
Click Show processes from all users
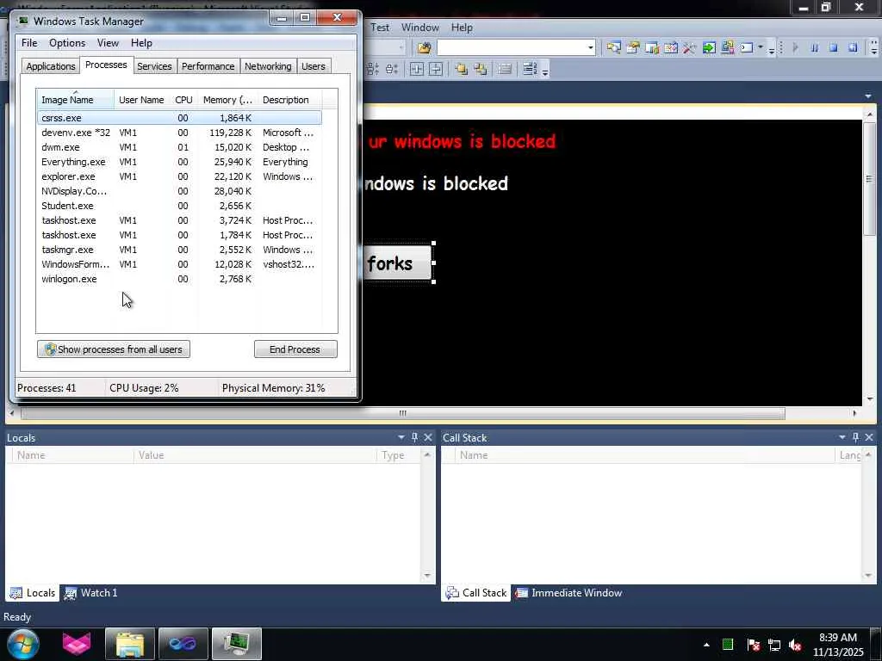coord(114,349)
